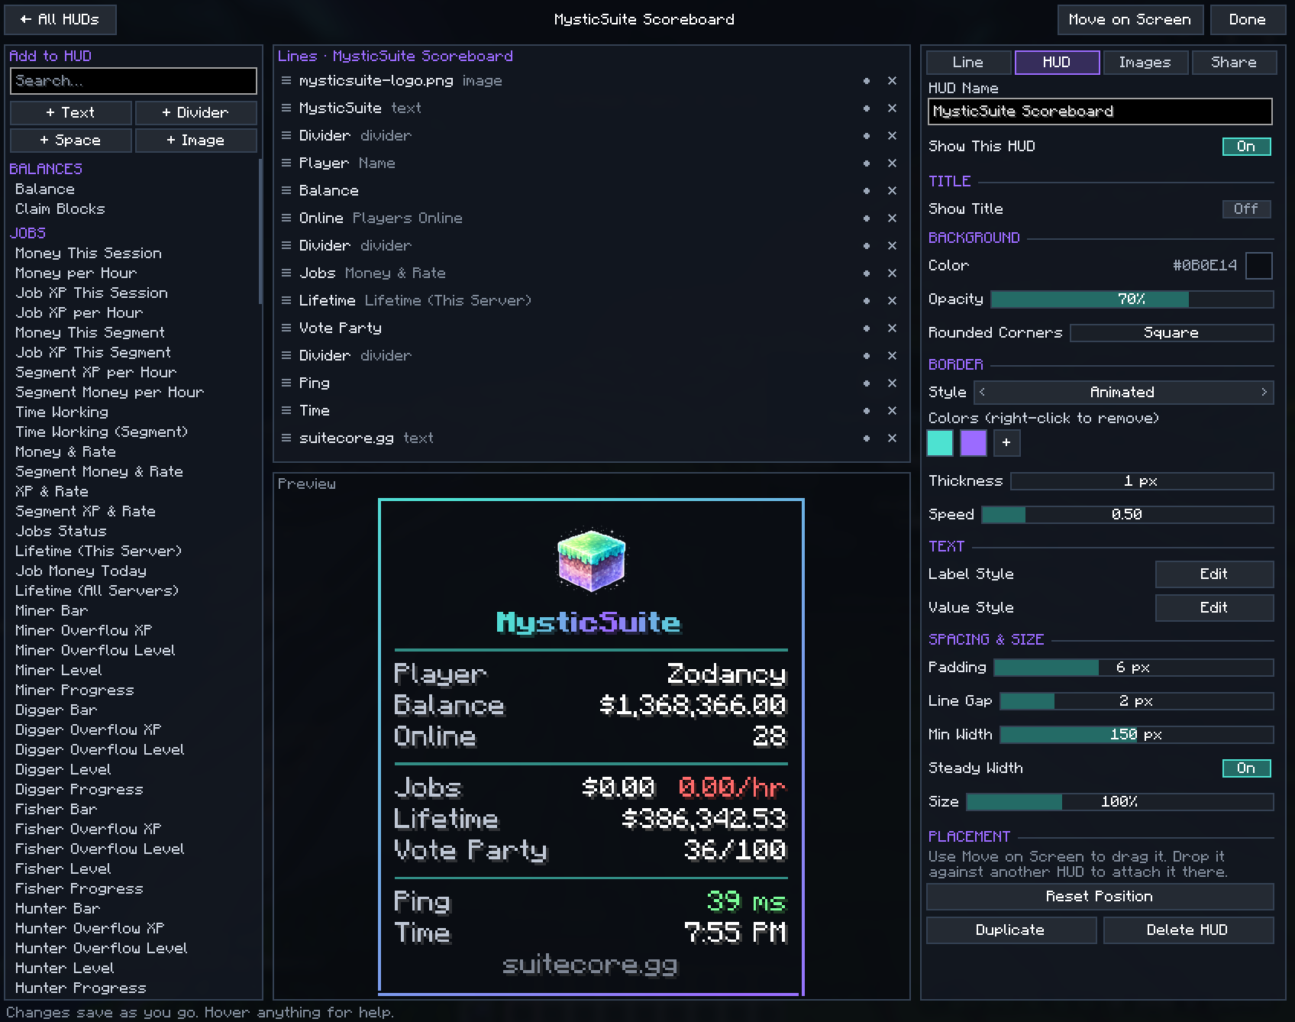Open the Images tab
This screenshot has height=1022, width=1295.
coord(1145,63)
